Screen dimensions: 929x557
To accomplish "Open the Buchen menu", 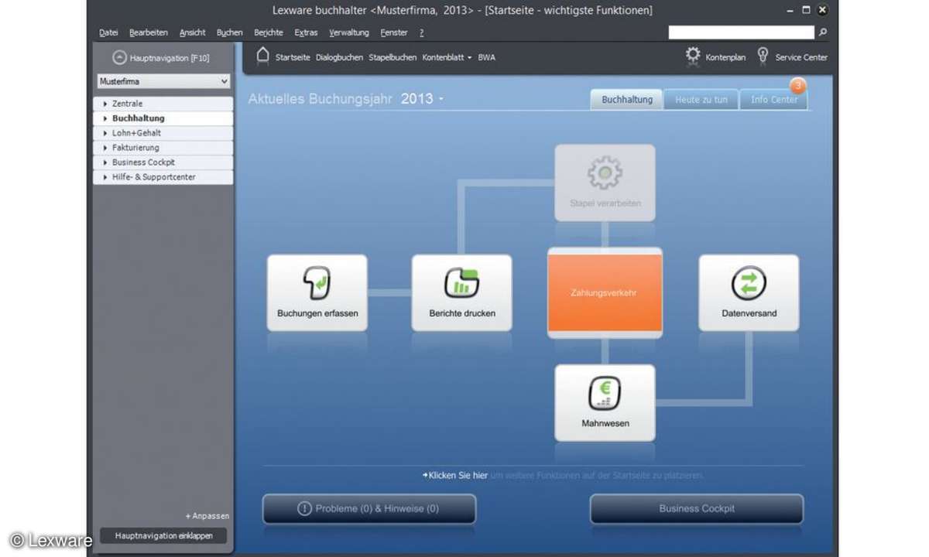I will [230, 32].
